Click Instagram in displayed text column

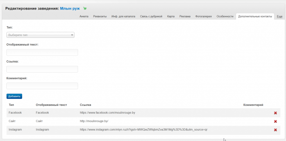pyautogui.click(x=42, y=130)
